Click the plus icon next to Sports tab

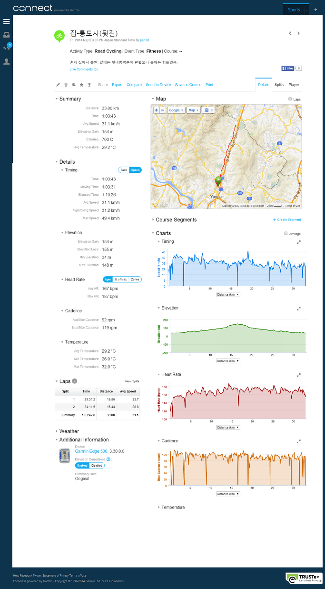315,10
